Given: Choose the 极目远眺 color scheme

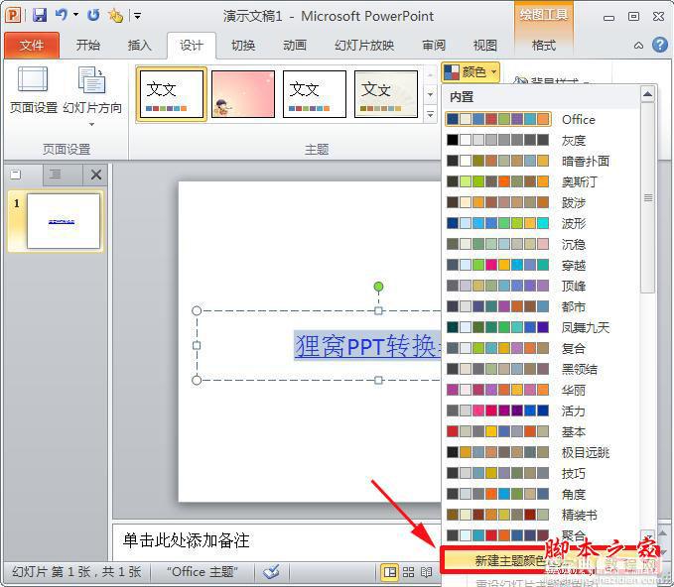Looking at the screenshot, I should click(542, 452).
